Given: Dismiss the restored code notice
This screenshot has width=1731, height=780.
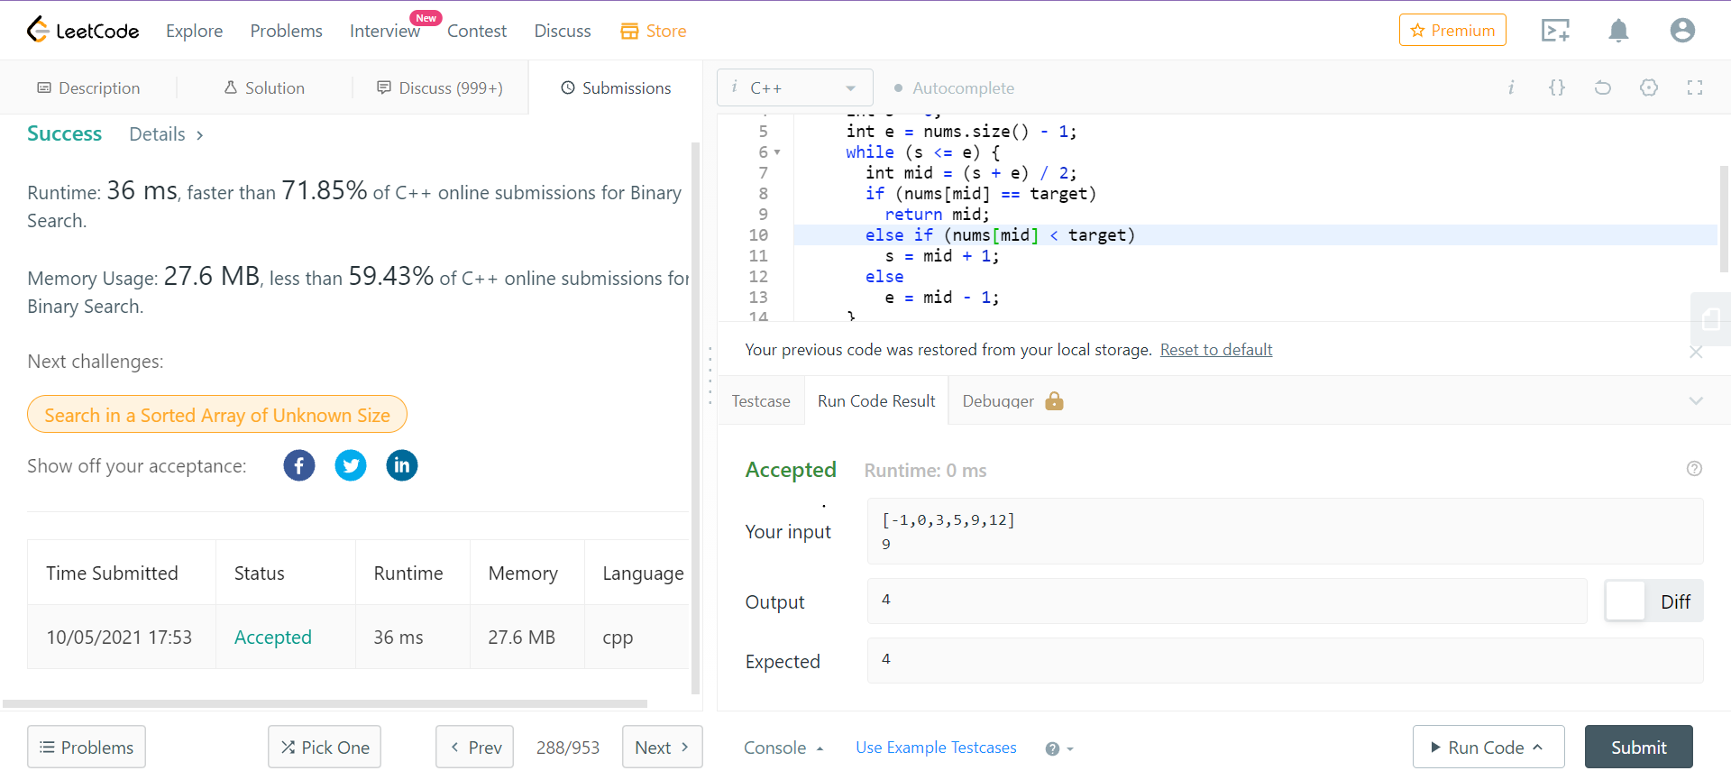Looking at the screenshot, I should click(1696, 352).
